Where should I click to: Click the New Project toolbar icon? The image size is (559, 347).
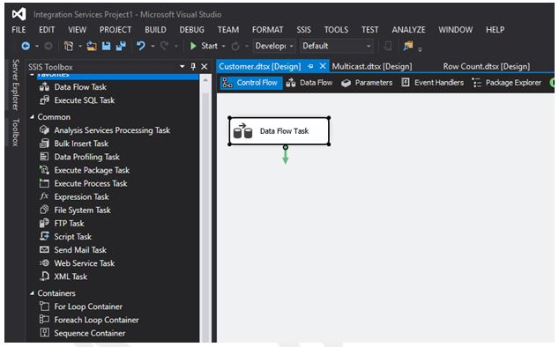(69, 46)
